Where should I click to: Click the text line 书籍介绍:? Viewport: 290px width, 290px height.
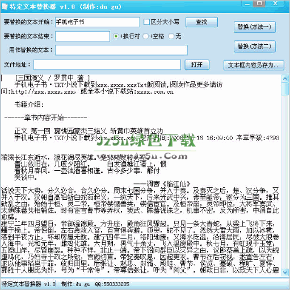(x=29, y=104)
